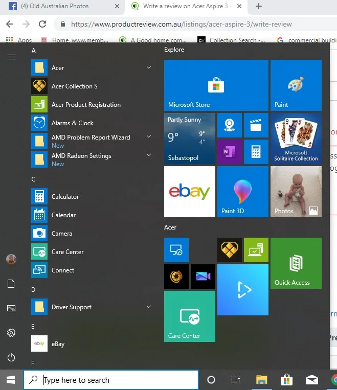The height and width of the screenshot is (390, 337).
Task: Expand AMD Problem Report Wizard folder
Action: tap(149, 136)
